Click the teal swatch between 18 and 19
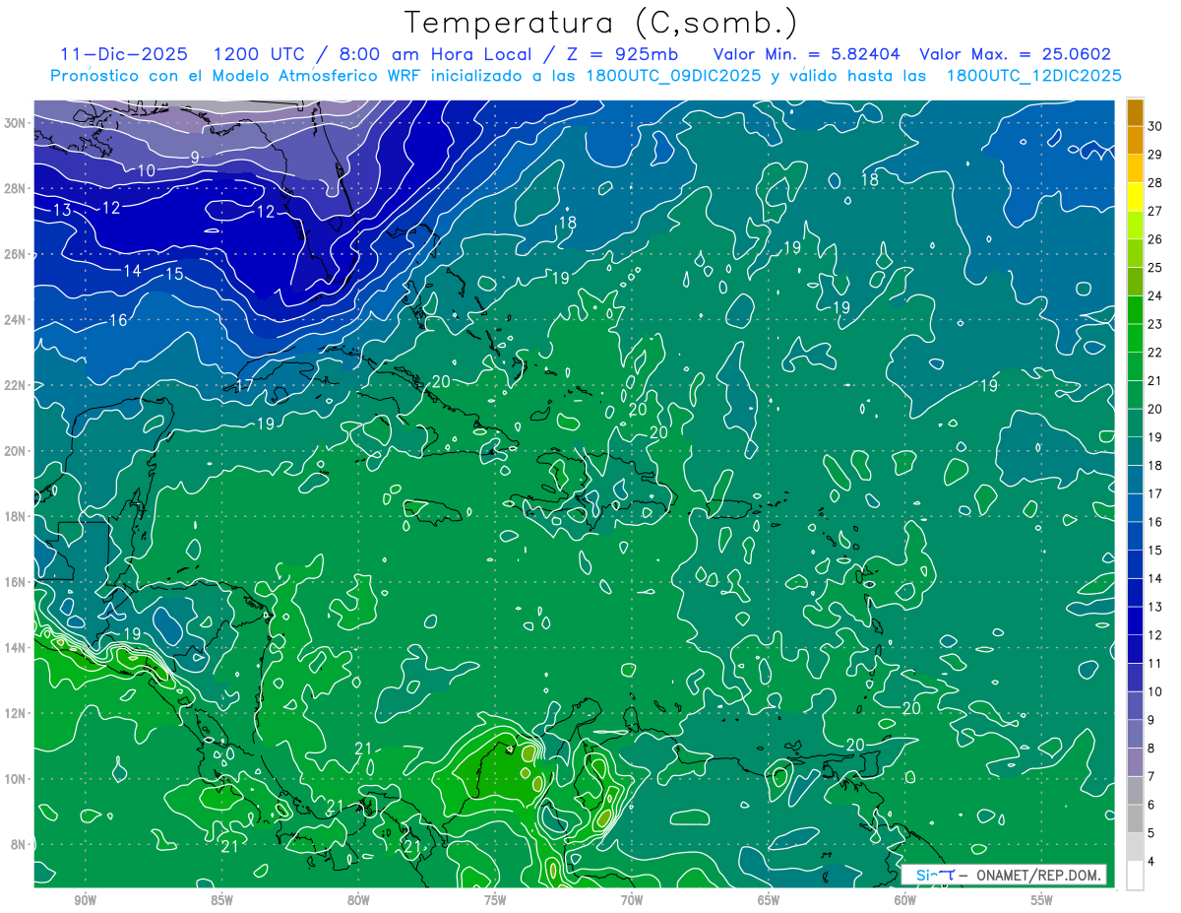 click(1135, 451)
